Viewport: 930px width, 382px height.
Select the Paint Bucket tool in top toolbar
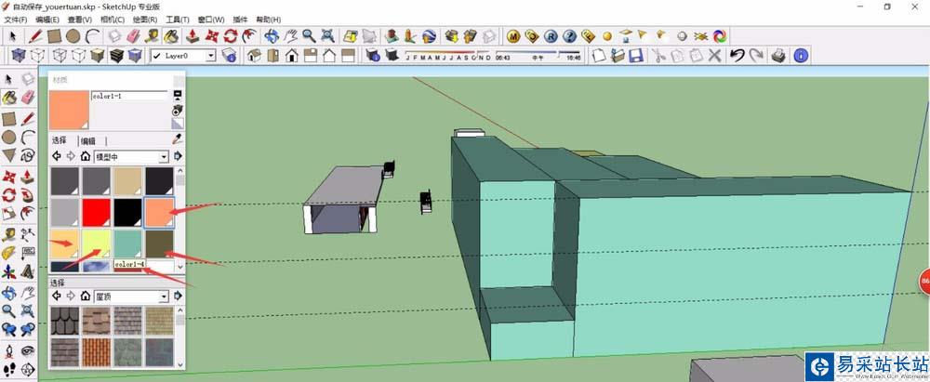pos(171,36)
